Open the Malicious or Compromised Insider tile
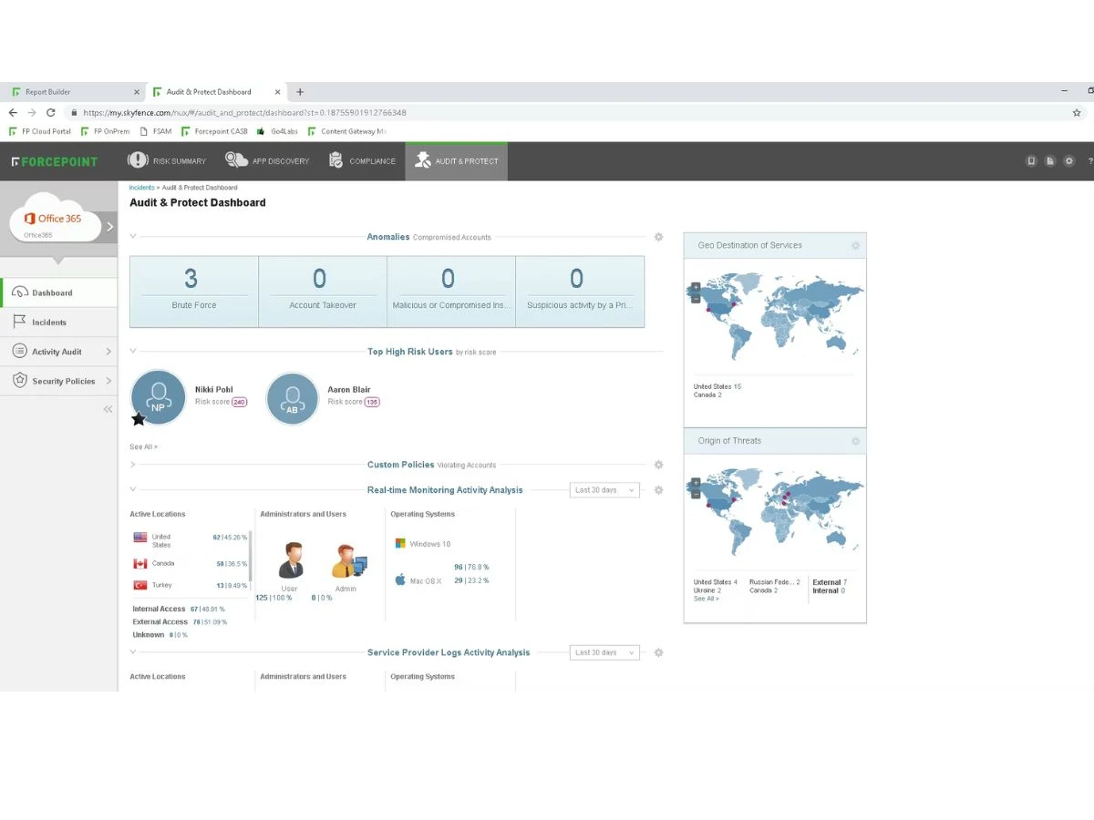Screen dimensions: 1094x820 tap(451, 292)
